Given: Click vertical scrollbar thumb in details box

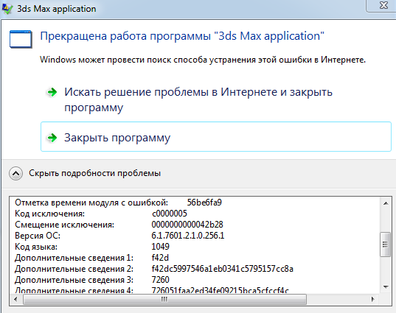Looking at the screenshot, I should click(x=385, y=245).
